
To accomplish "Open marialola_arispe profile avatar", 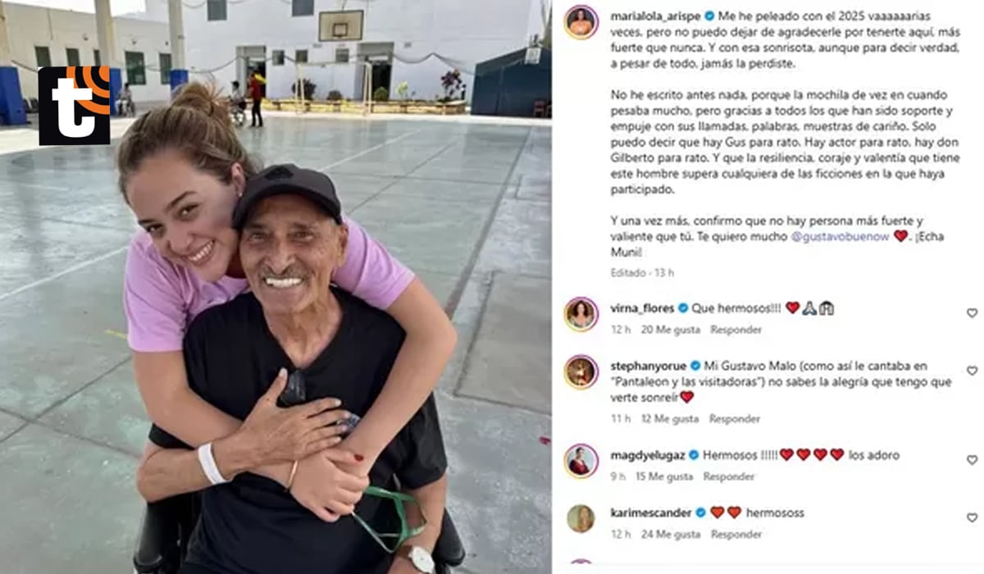I will 581,21.
